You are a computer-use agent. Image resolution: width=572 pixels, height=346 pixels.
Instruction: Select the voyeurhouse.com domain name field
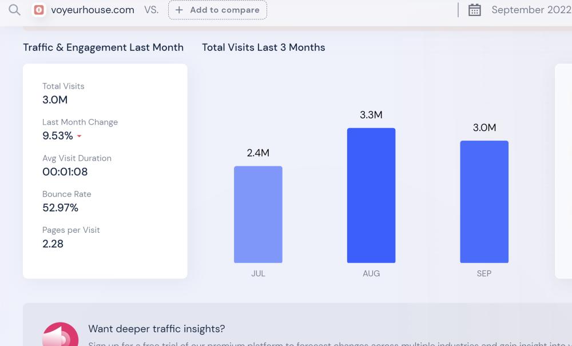pyautogui.click(x=93, y=10)
